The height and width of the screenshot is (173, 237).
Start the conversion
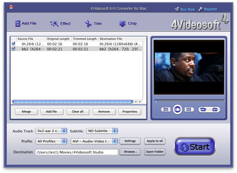[x=195, y=146]
